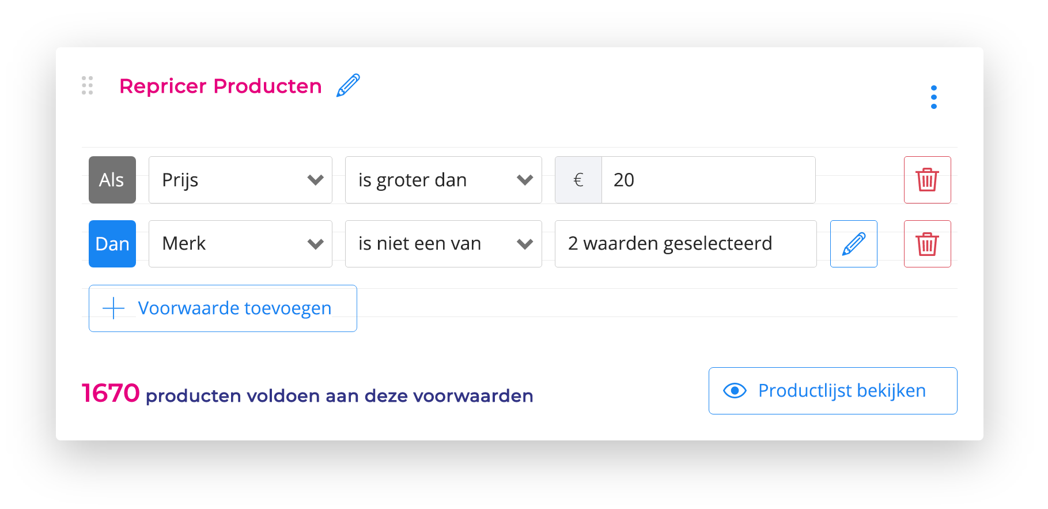Viewport: 1048px width, 509px height.
Task: Delete the Merk condition with trash icon
Action: point(927,243)
